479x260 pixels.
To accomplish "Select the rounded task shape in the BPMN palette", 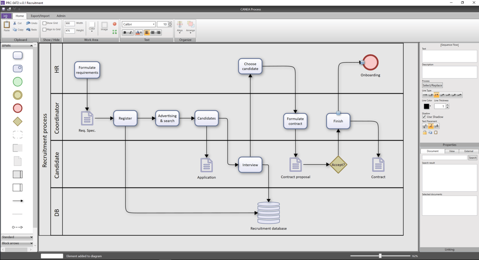I will pyautogui.click(x=17, y=55).
